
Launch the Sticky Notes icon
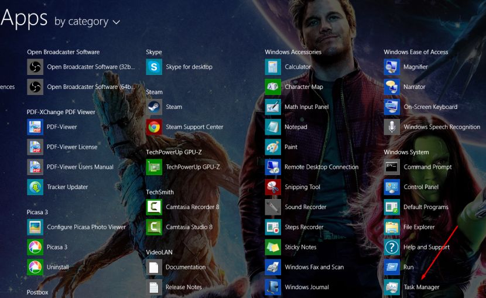273,247
